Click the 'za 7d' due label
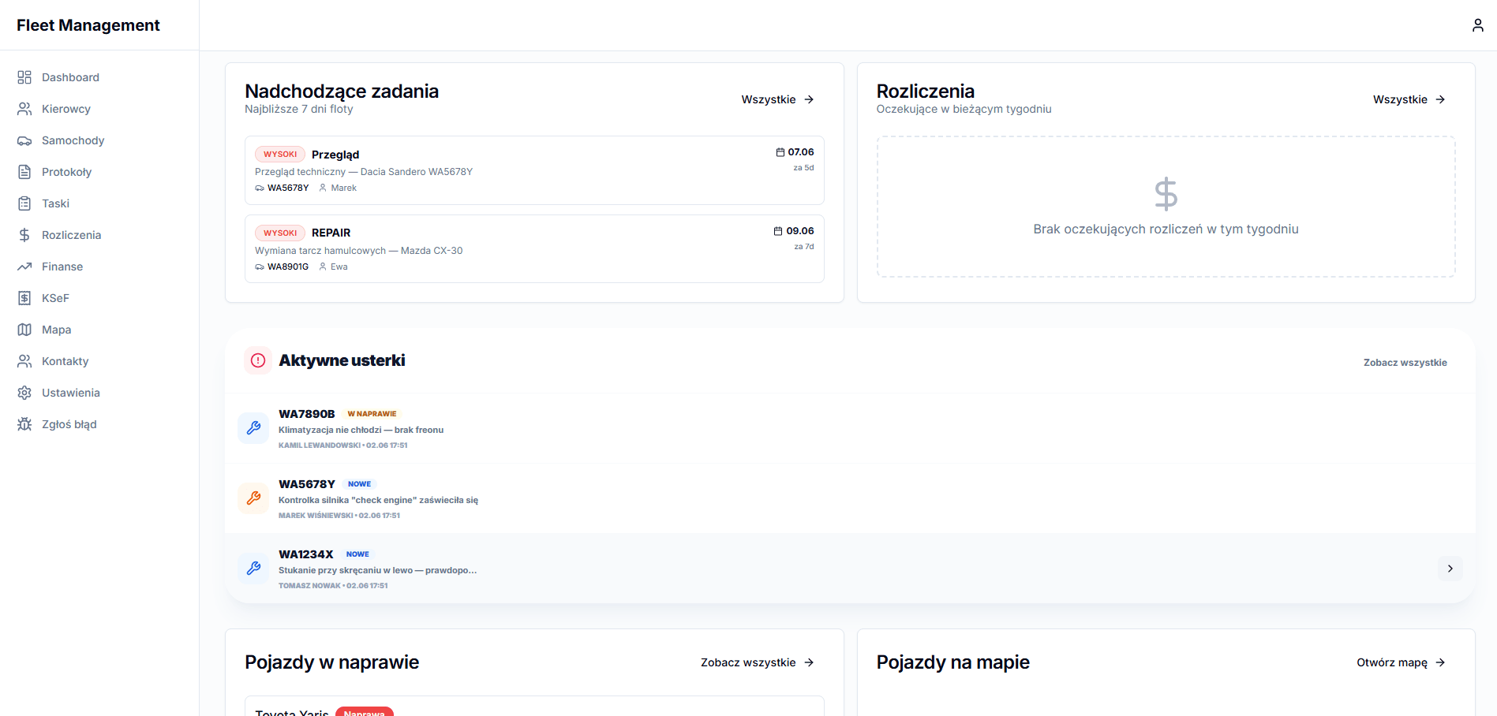Viewport: 1497px width, 716px height. coord(803,247)
